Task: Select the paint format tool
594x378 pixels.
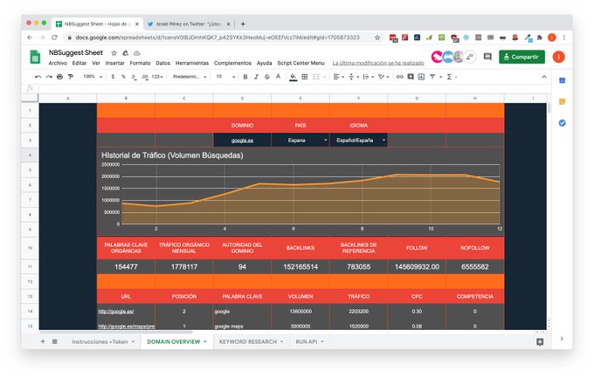Action: [71, 77]
